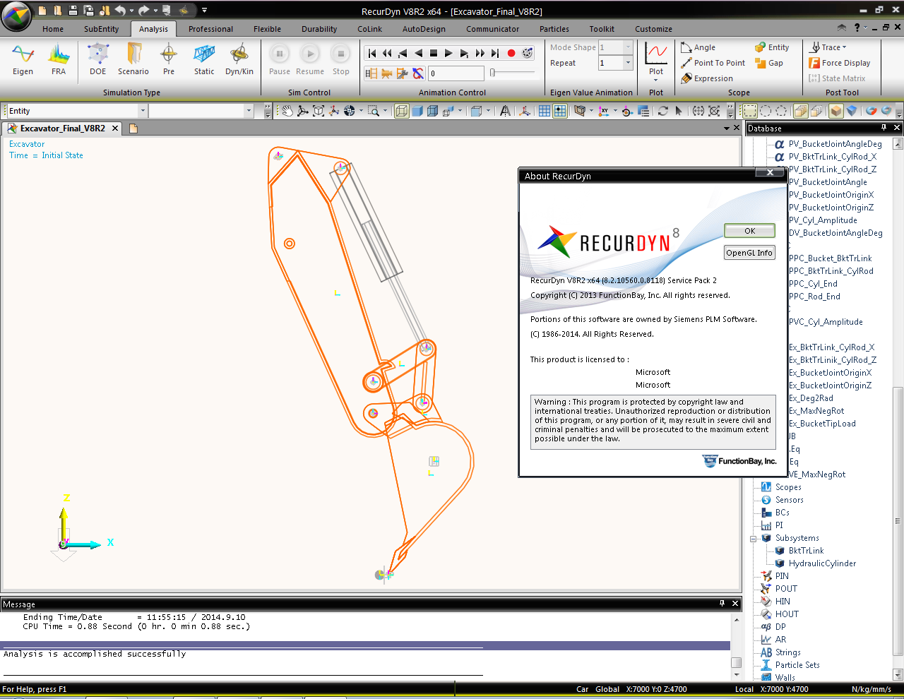Image resolution: width=904 pixels, height=699 pixels.
Task: Close the Message panel
Action: (x=735, y=604)
